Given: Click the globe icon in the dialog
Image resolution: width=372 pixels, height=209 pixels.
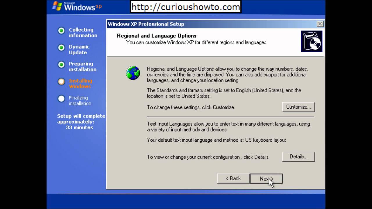Looking at the screenshot, I should point(133,73).
